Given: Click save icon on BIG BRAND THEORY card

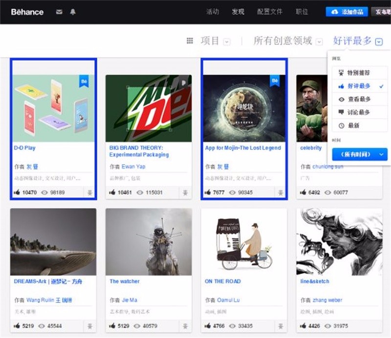Looking at the screenshot, I should pyautogui.click(x=185, y=192).
